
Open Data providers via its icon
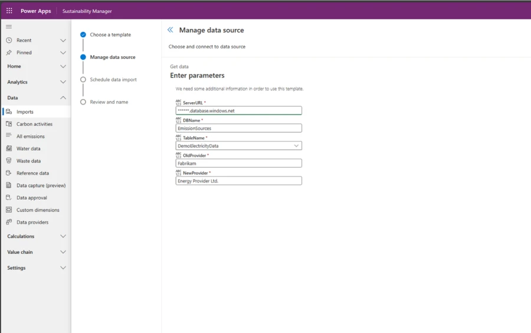9,223
